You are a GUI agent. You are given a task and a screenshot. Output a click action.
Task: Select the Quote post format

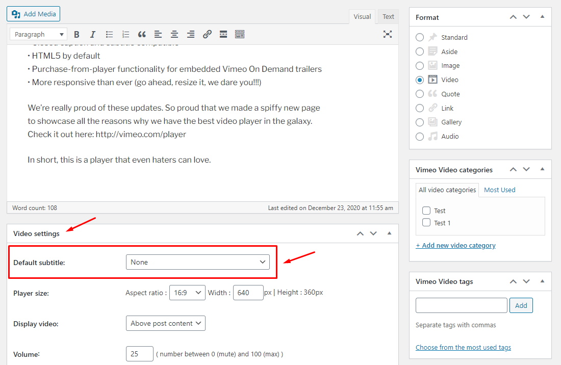point(420,94)
